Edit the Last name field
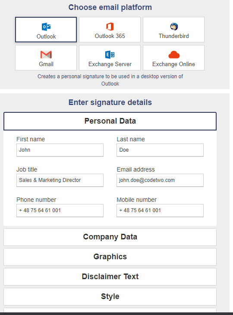Image resolution: width=233 pixels, height=315 pixels. point(160,150)
